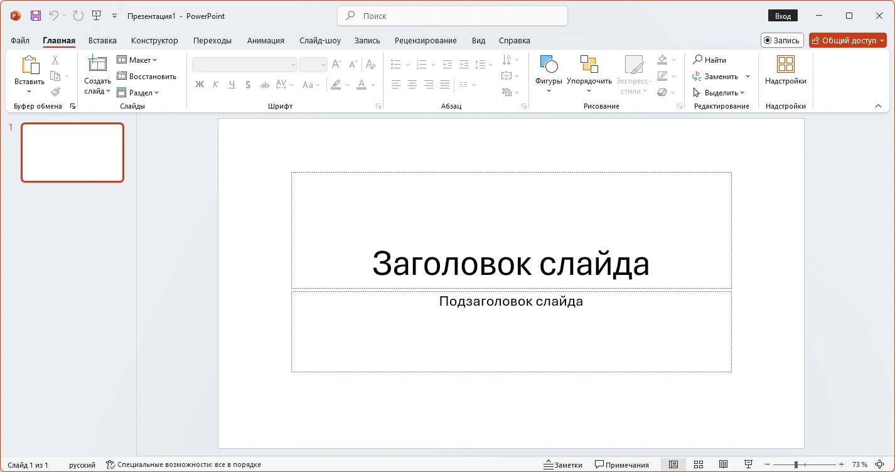This screenshot has width=895, height=472.
Task: Open the Раздел section dropdown
Action: 138,92
